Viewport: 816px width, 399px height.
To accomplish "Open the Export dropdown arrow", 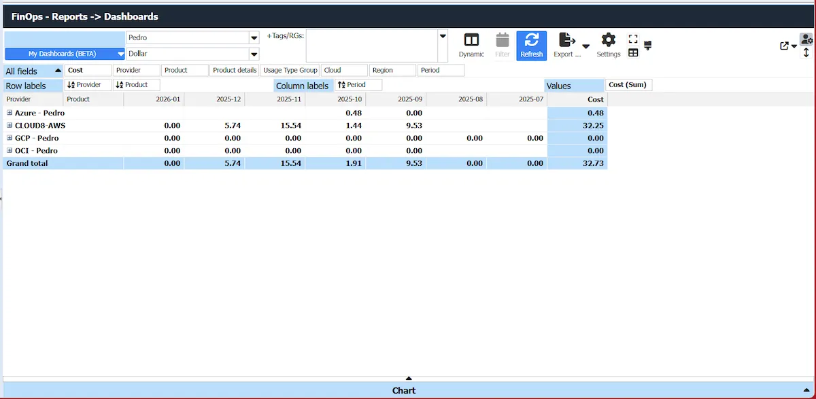I will pyautogui.click(x=586, y=46).
